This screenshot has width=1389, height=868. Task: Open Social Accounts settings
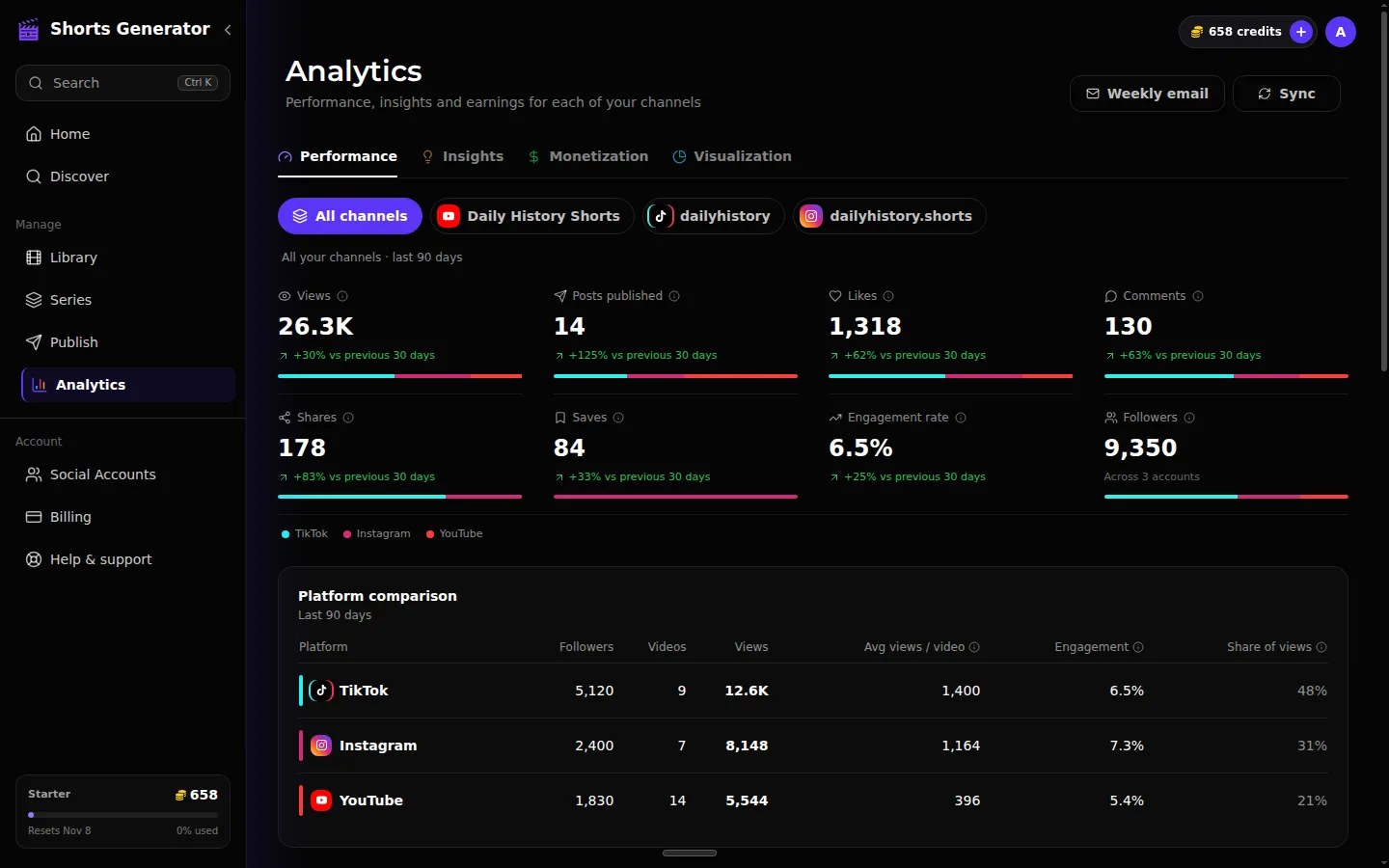(x=123, y=475)
